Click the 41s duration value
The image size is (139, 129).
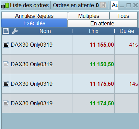click(134, 45)
